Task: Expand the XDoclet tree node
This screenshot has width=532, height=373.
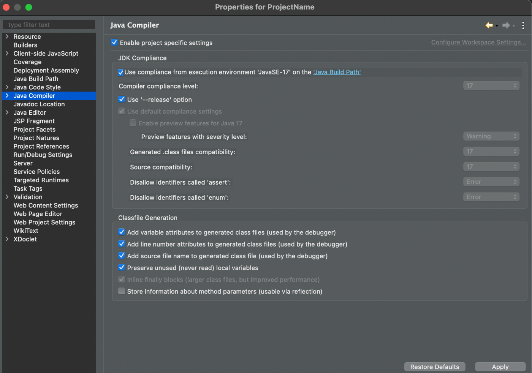Action: 7,239
